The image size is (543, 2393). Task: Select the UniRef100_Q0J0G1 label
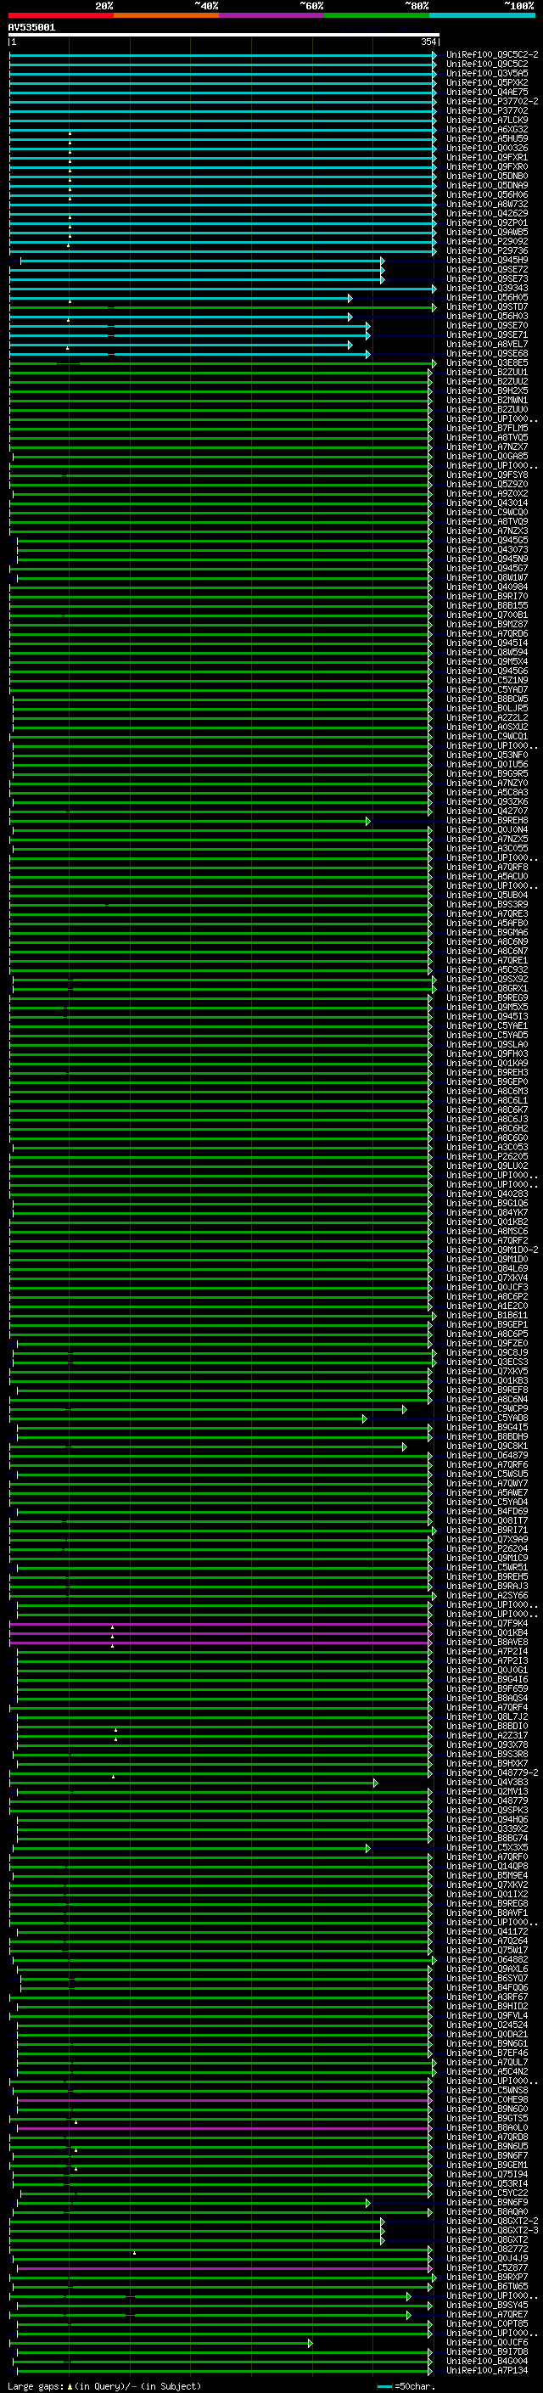click(487, 1670)
